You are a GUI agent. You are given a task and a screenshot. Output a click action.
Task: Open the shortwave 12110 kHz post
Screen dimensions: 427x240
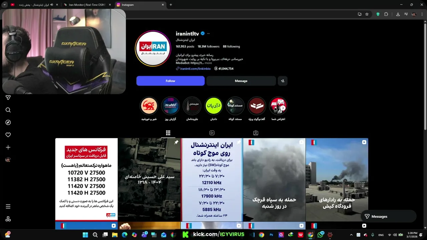pyautogui.click(x=211, y=180)
